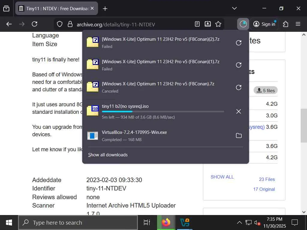Click Sign in account button
The height and width of the screenshot is (230, 307).
coord(264,24)
